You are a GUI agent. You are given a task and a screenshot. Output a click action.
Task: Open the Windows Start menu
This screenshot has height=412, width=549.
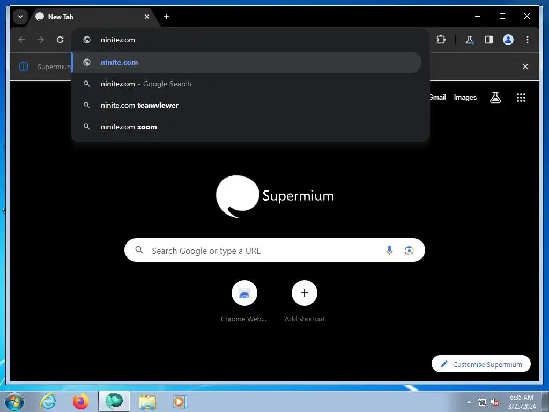point(14,401)
